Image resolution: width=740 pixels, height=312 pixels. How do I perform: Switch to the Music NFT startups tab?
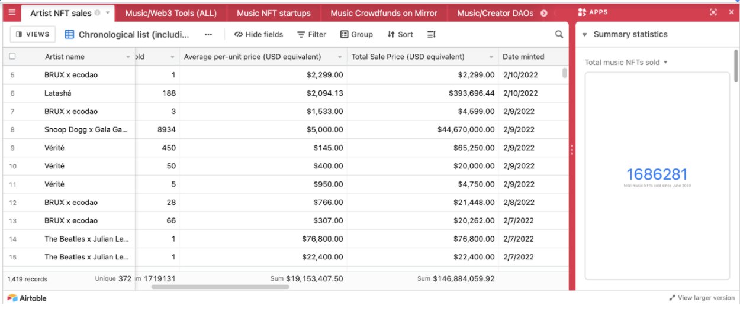click(x=274, y=13)
